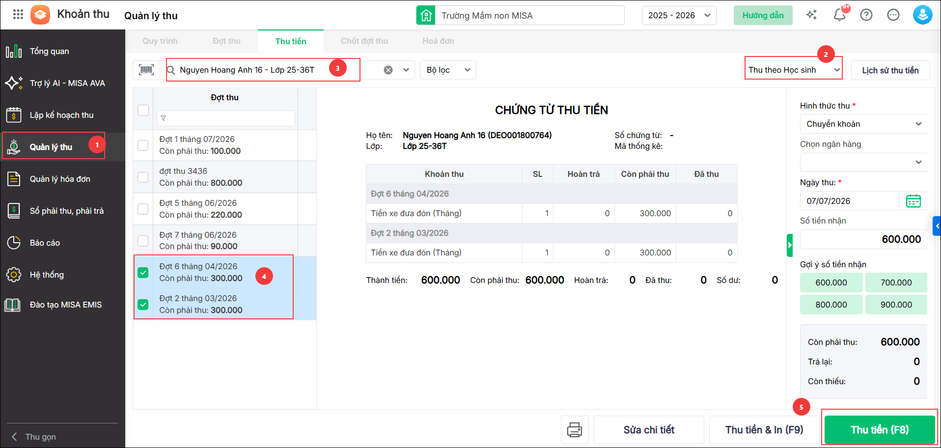Check Đợt 1 tháng 07/2026 checkbox

tap(143, 145)
